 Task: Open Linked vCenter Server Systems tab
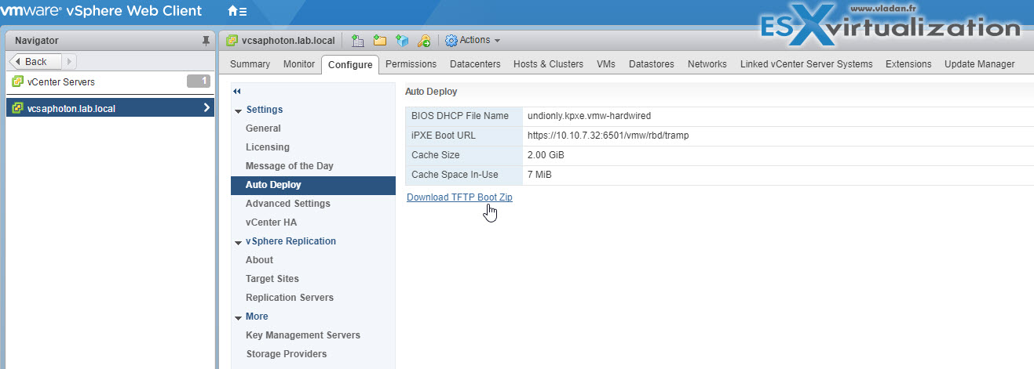pos(806,64)
